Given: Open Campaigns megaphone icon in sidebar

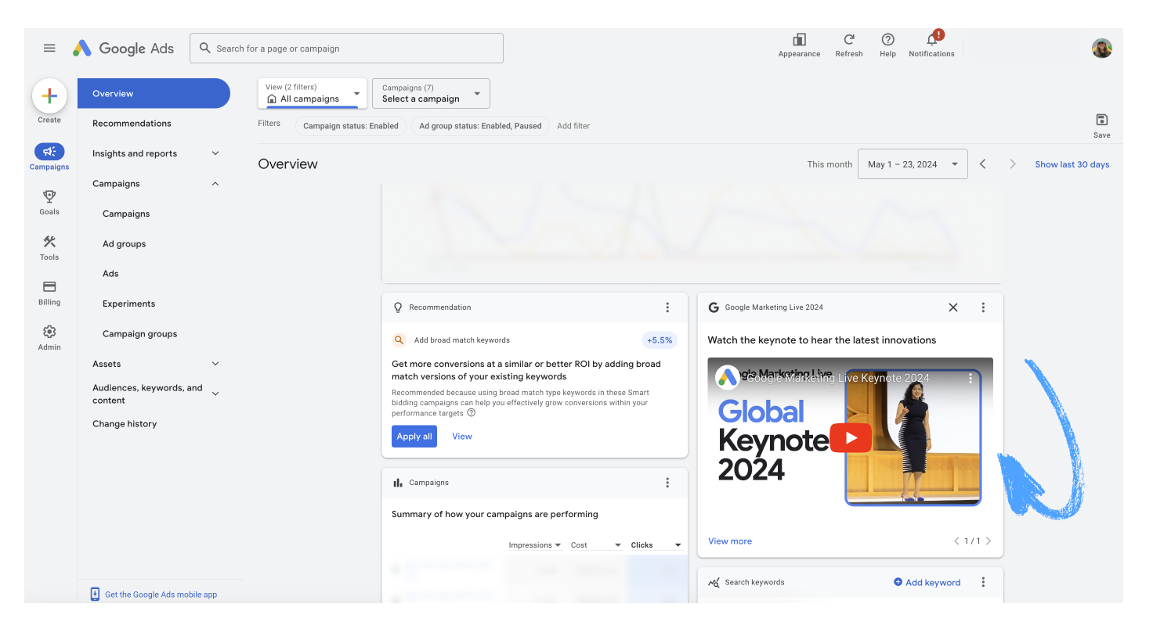Looking at the screenshot, I should [x=49, y=152].
